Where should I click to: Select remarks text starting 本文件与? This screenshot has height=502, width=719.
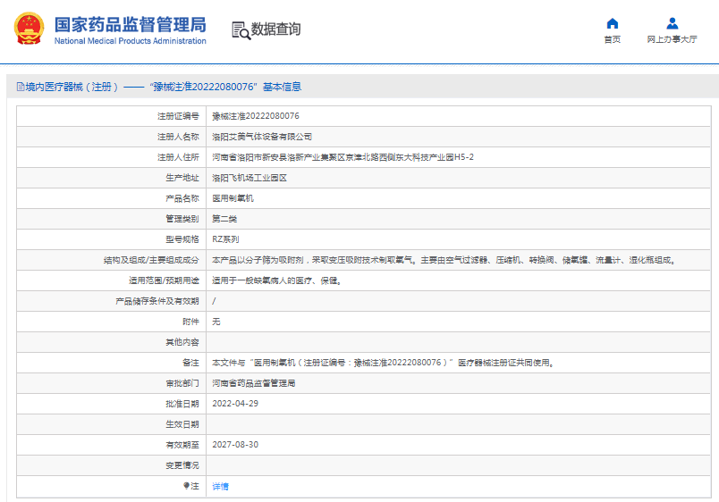click(384, 363)
